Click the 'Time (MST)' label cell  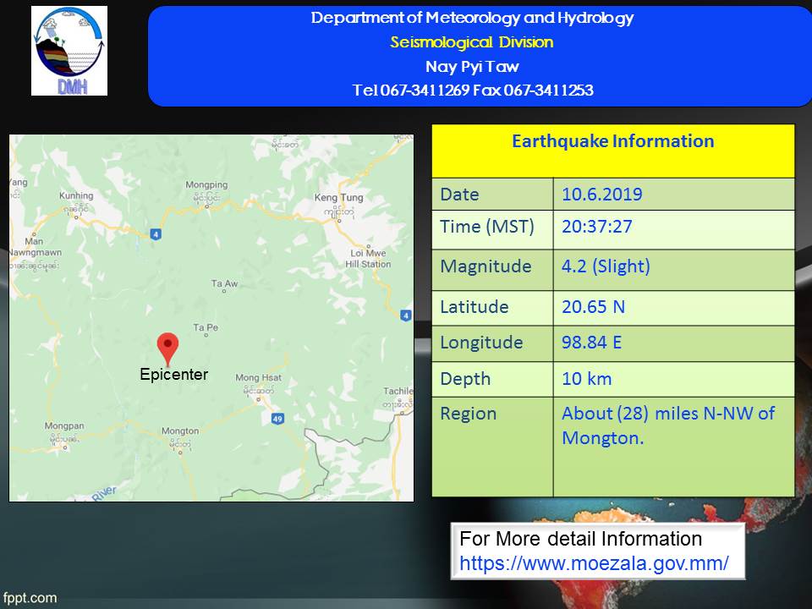pyautogui.click(x=492, y=229)
